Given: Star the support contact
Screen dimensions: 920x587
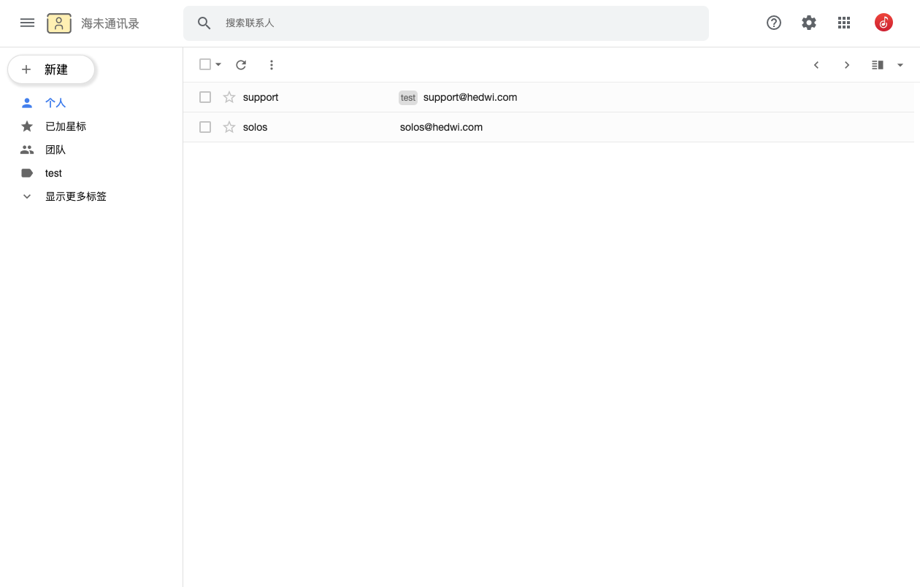Looking at the screenshot, I should coord(229,97).
